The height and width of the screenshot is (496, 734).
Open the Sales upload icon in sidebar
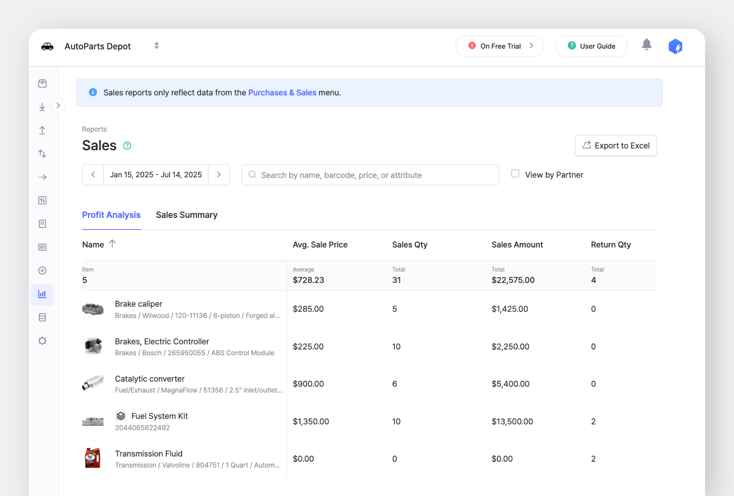(x=42, y=130)
